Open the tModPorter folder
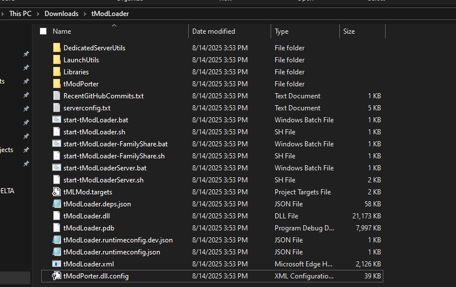This screenshot has width=456, height=287. (x=81, y=84)
